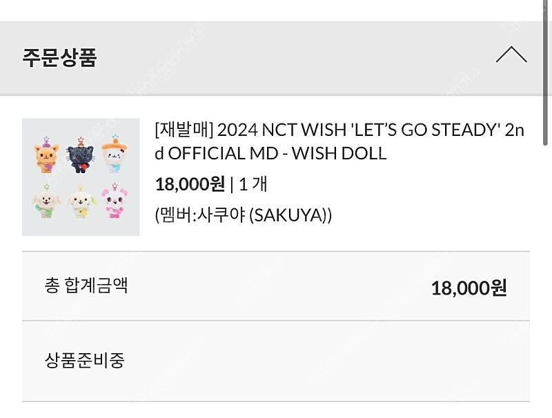Click the 상품준비중 order status
This screenshot has width=552, height=418.
[84, 360]
